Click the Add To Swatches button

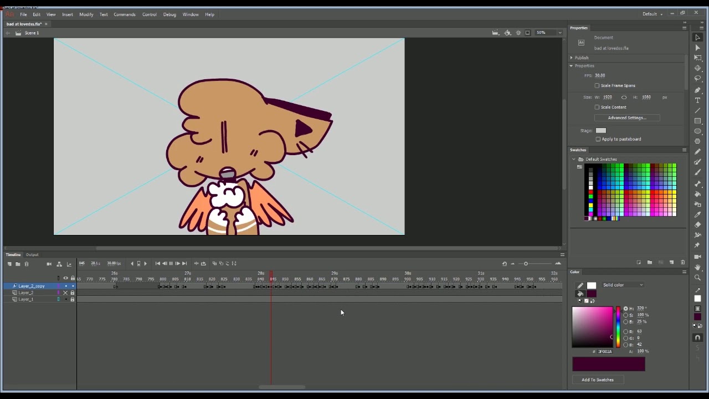coord(598,380)
